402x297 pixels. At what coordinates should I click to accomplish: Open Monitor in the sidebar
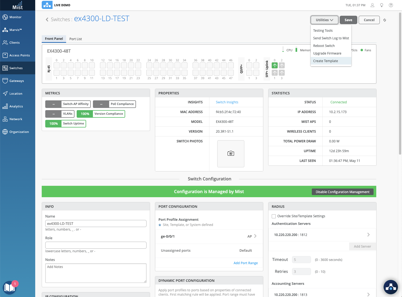click(x=15, y=17)
